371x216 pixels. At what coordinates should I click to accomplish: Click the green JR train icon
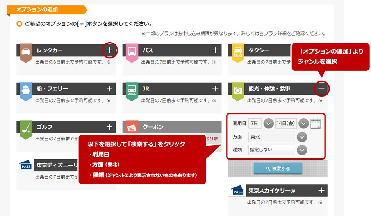pos(132,90)
